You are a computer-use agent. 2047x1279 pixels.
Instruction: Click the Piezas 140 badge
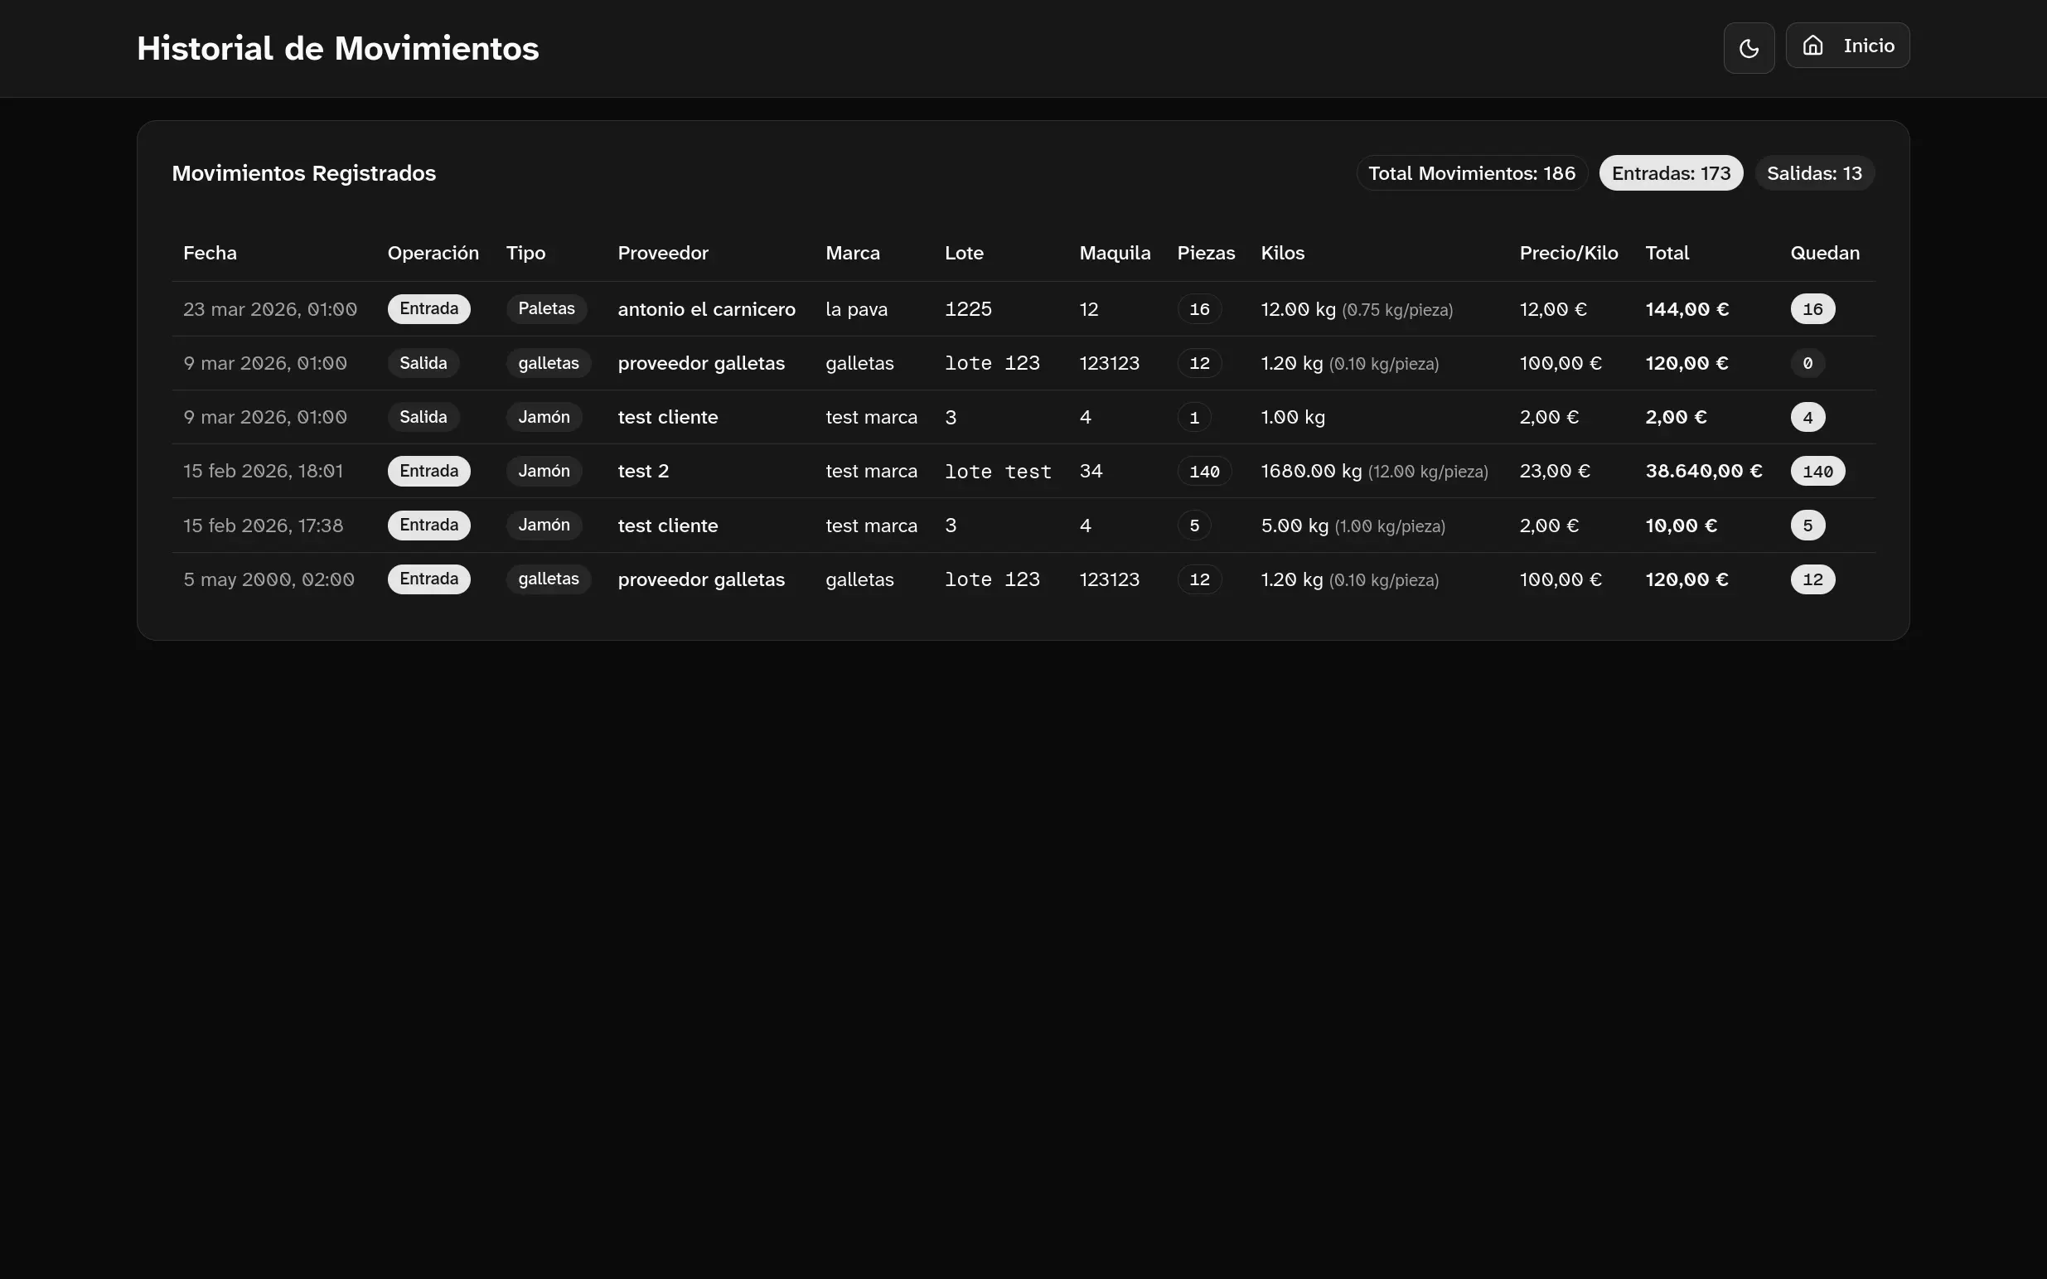1204,471
